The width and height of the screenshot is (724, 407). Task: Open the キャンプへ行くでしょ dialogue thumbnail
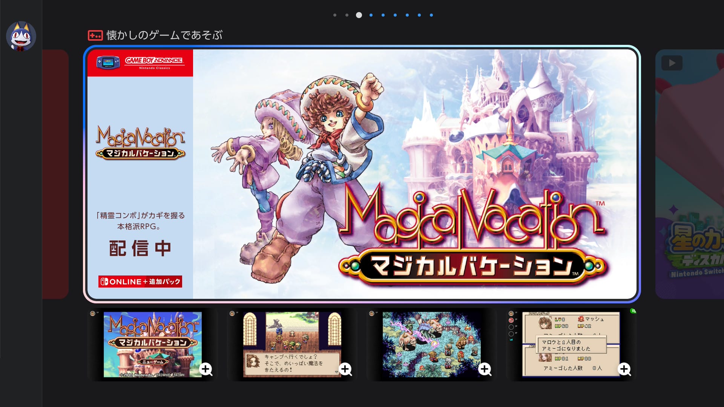click(x=292, y=344)
